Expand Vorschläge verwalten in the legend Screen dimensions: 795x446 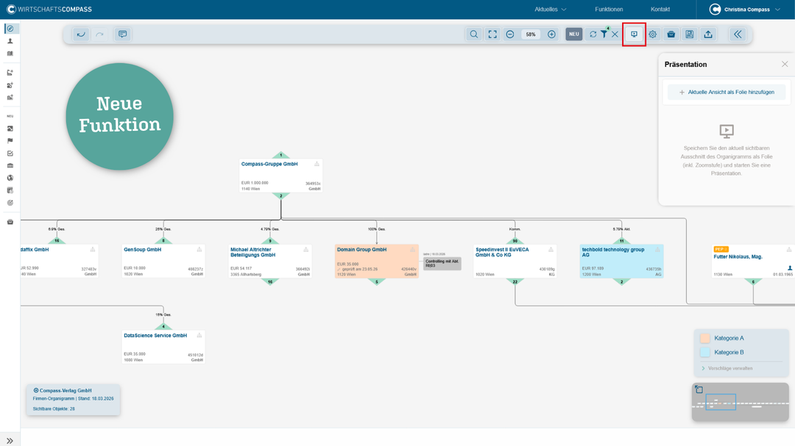[727, 368]
